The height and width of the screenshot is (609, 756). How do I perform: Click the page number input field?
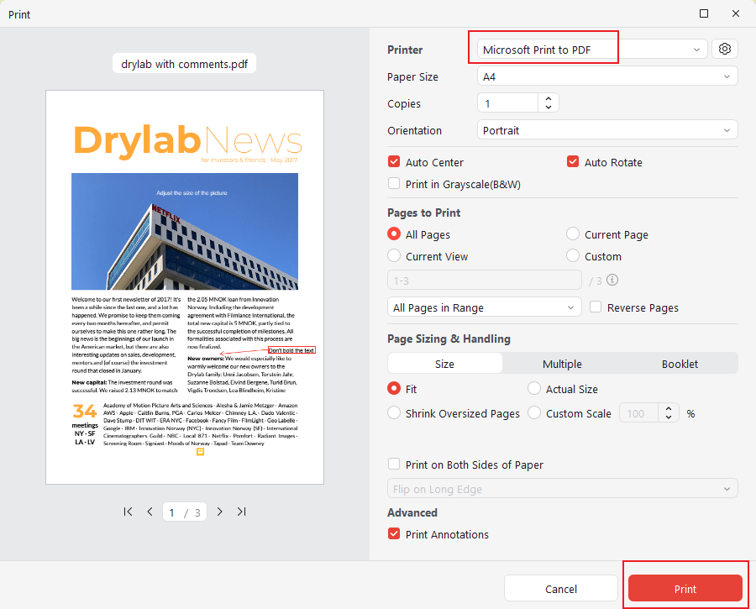pos(171,512)
